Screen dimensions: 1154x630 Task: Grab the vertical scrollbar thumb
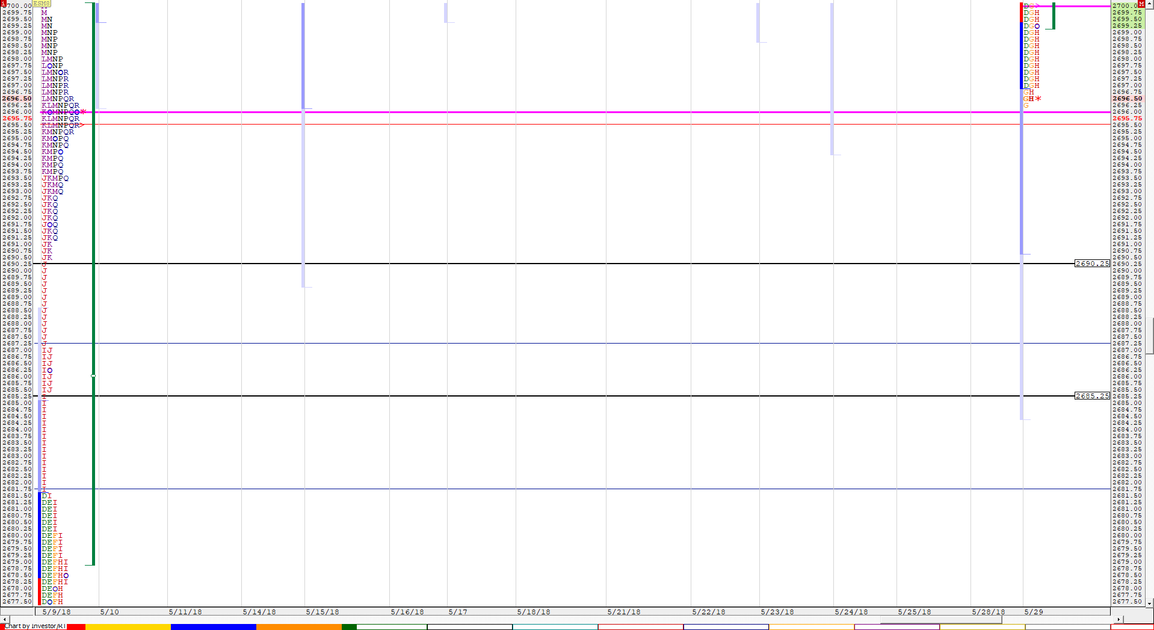click(1150, 336)
